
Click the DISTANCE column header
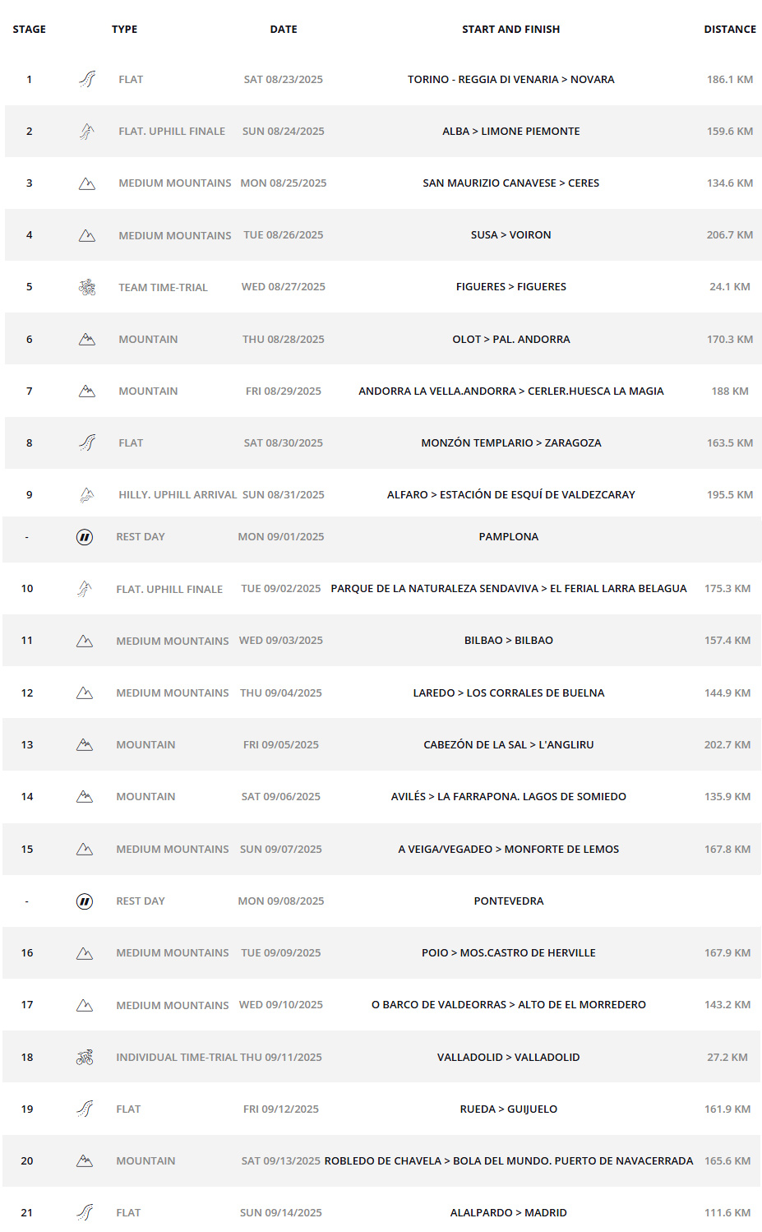730,29
